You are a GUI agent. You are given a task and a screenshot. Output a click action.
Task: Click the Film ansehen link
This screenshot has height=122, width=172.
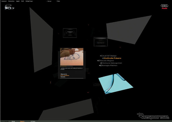point(65,76)
